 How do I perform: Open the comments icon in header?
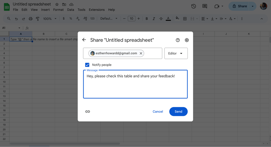(205, 6)
